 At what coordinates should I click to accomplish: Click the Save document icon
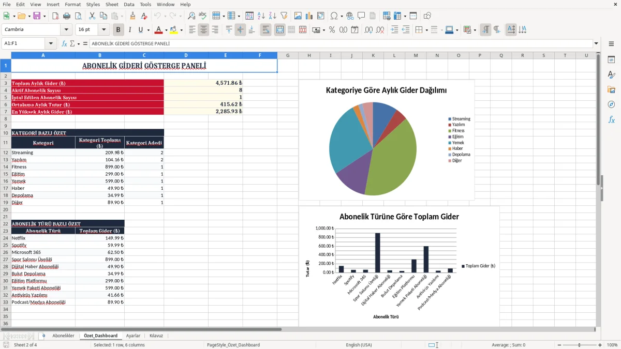[x=36, y=16]
